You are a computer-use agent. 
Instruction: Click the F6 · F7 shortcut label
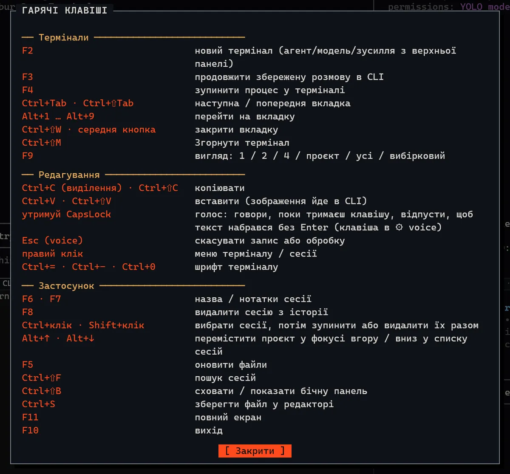(x=42, y=299)
